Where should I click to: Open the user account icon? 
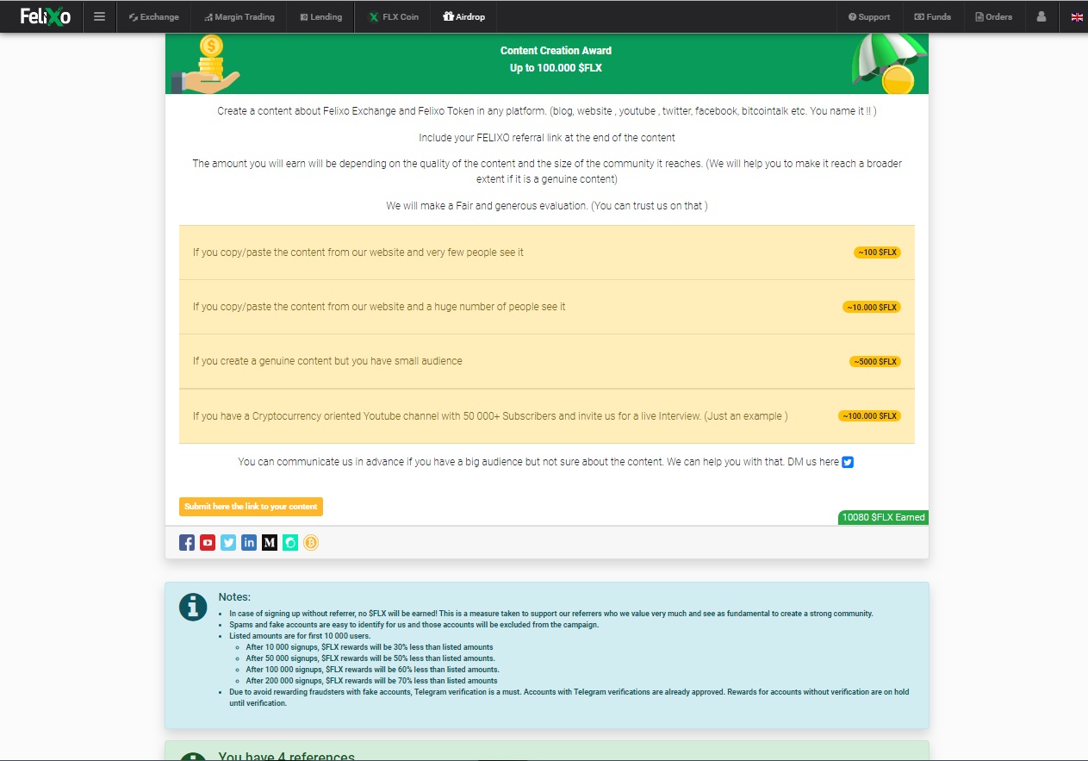tap(1041, 16)
